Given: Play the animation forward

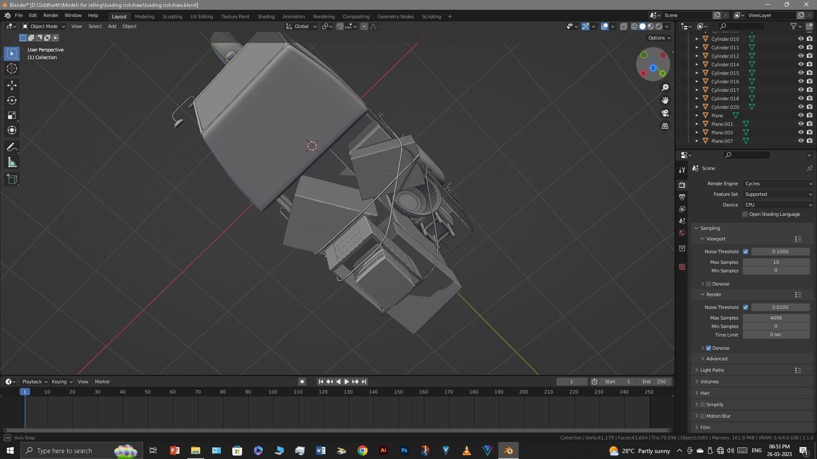Looking at the screenshot, I should point(346,382).
